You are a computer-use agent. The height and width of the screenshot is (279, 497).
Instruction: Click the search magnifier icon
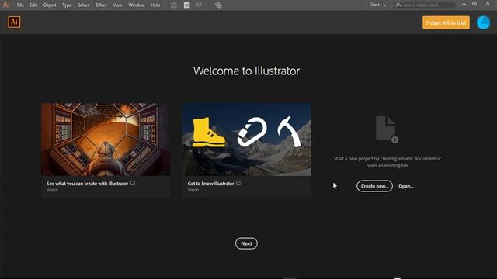(x=398, y=5)
